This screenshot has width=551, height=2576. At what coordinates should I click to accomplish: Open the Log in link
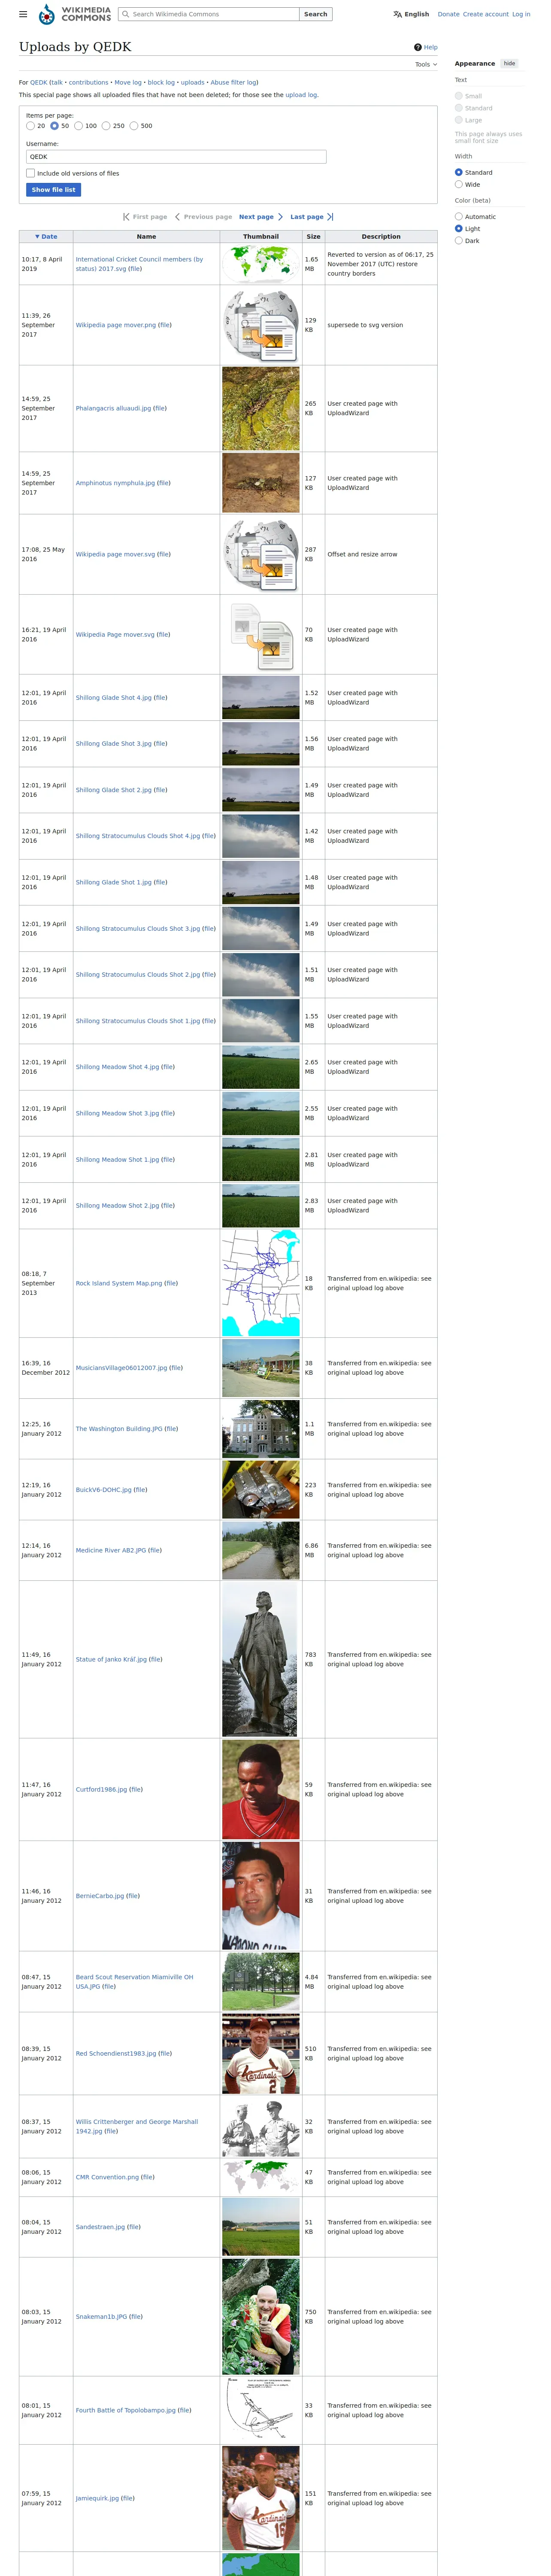click(521, 14)
